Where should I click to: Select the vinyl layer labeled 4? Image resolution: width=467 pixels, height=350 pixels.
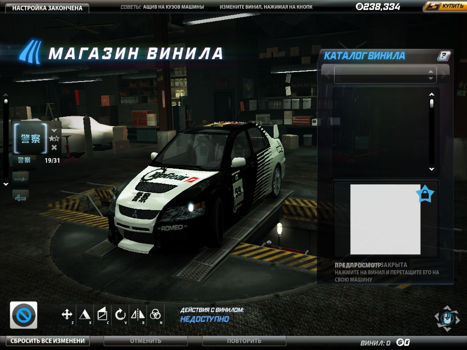tap(21, 196)
